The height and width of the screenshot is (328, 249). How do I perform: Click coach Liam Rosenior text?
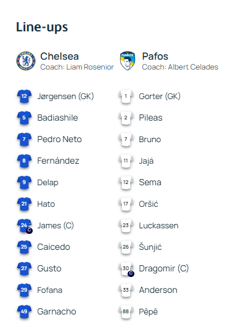[x=77, y=67]
